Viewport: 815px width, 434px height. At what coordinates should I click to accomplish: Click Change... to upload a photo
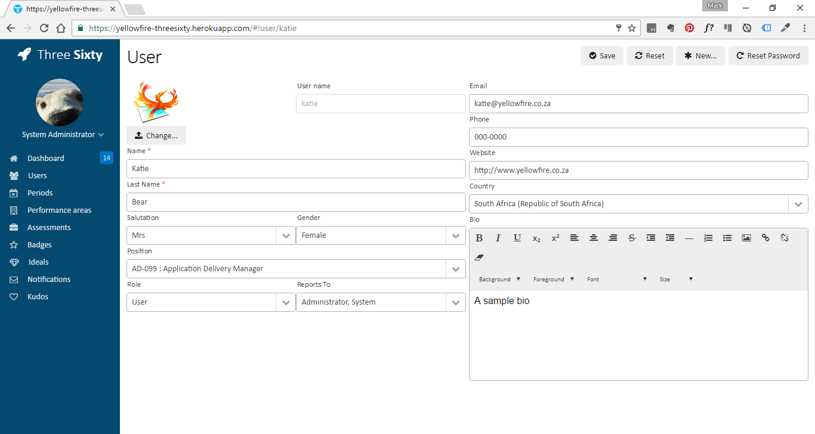click(x=156, y=135)
